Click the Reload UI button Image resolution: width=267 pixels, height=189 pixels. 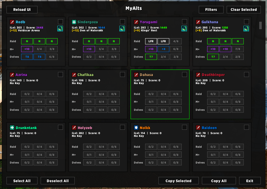click(x=22, y=10)
